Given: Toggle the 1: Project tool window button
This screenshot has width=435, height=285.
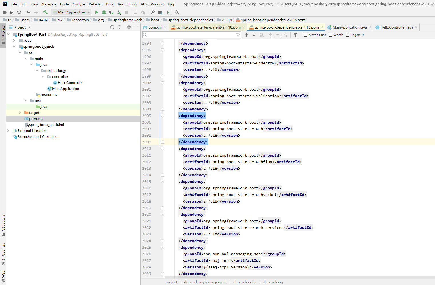Looking at the screenshot, I should [3, 35].
